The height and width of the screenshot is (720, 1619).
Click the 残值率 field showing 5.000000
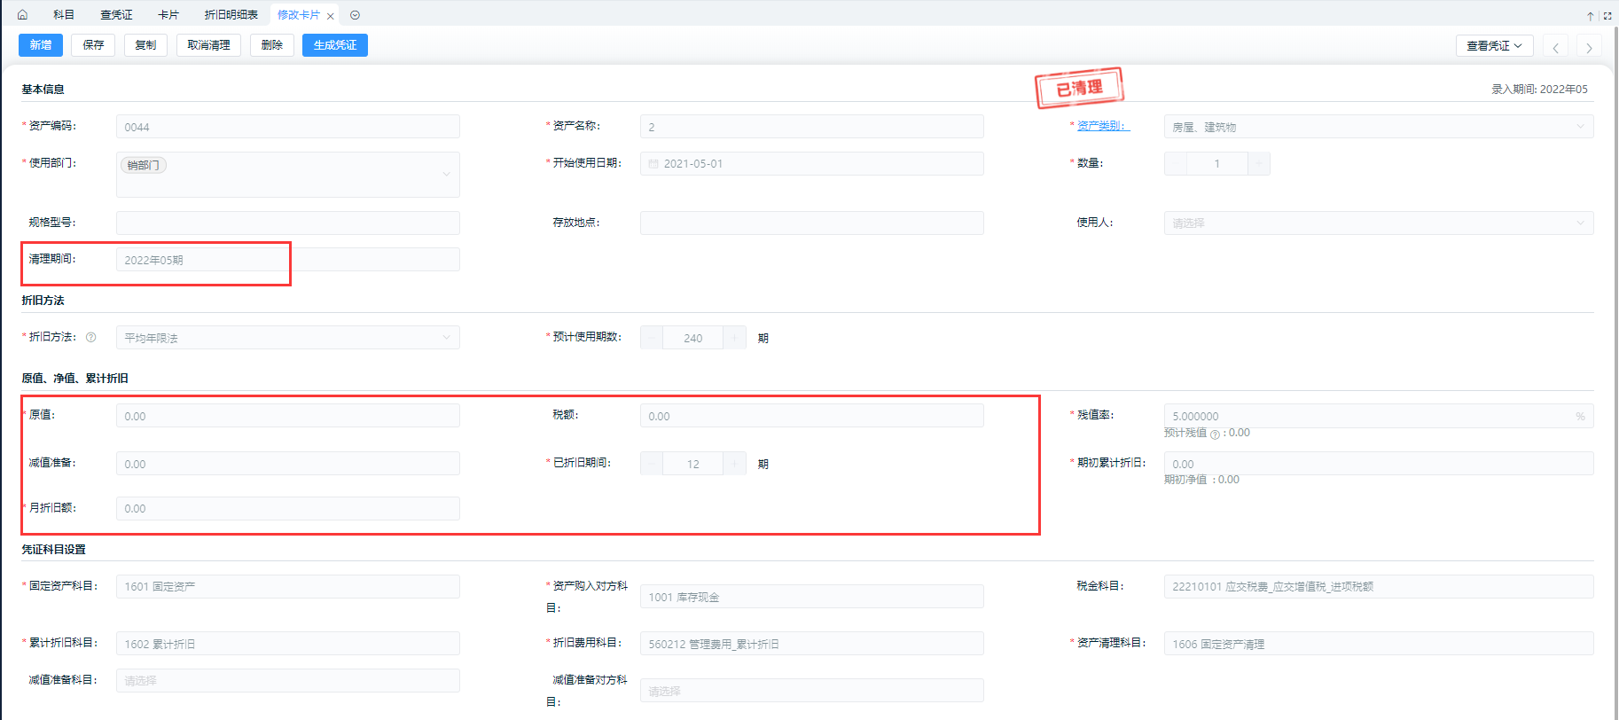coord(1379,416)
